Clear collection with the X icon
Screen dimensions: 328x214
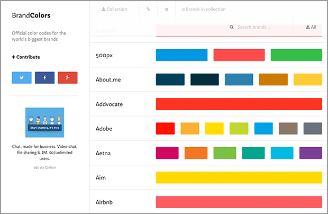167,9
